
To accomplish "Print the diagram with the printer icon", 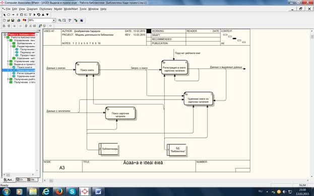I will pos(19,20).
